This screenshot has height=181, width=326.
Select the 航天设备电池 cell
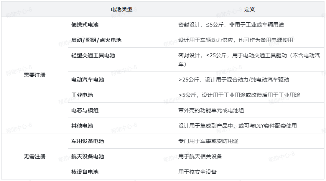(x=122, y=156)
